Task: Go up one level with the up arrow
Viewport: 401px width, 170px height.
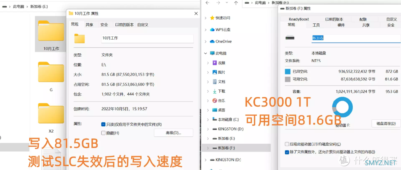Action: 236,3
